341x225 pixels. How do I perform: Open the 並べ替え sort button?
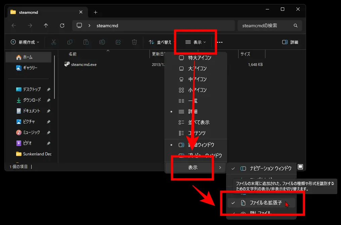coord(160,42)
